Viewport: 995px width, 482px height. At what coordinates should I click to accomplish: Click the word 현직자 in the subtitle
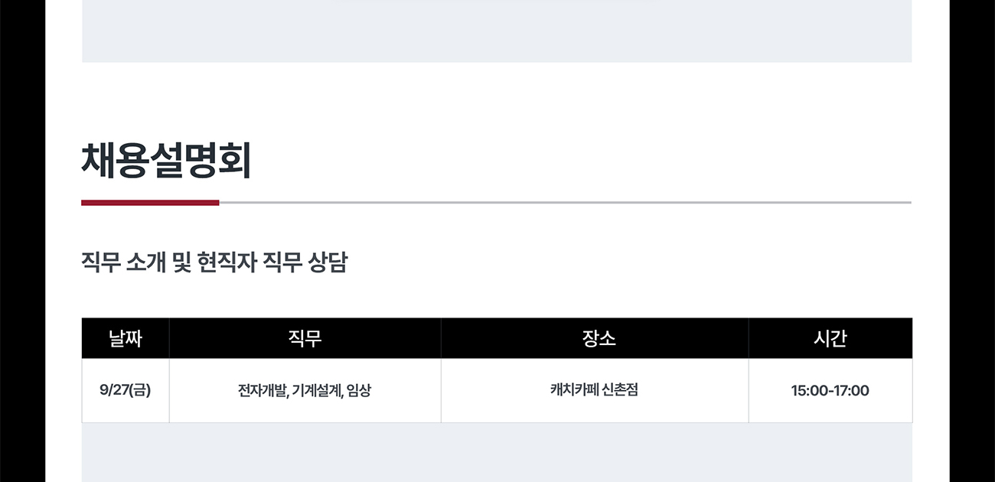(227, 263)
